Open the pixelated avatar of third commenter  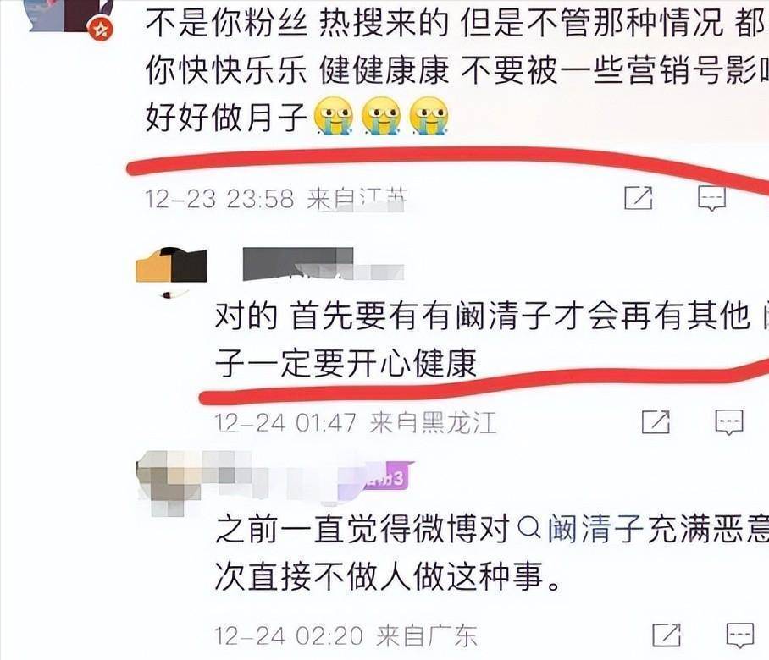click(x=169, y=484)
